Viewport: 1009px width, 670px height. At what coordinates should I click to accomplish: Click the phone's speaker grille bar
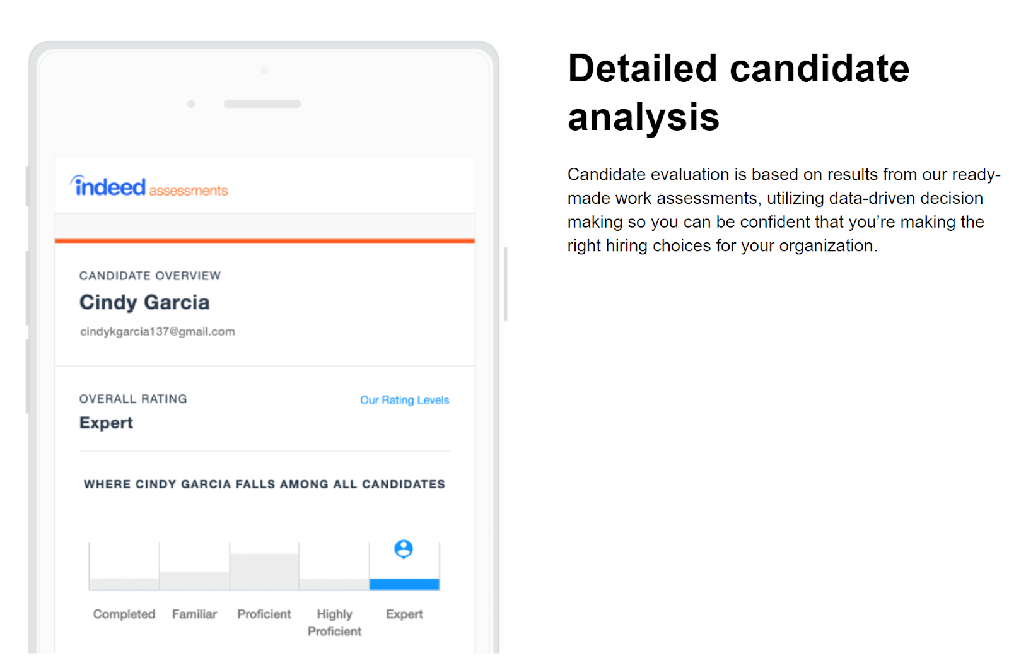tap(262, 103)
